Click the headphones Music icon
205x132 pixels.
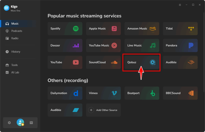point(7,24)
